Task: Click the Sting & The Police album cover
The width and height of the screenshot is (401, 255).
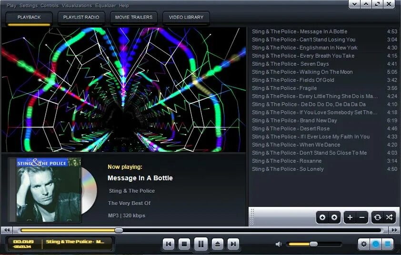Action: point(48,190)
